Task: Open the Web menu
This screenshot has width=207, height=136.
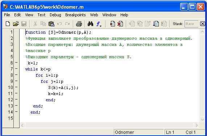Action: pos(94,15)
